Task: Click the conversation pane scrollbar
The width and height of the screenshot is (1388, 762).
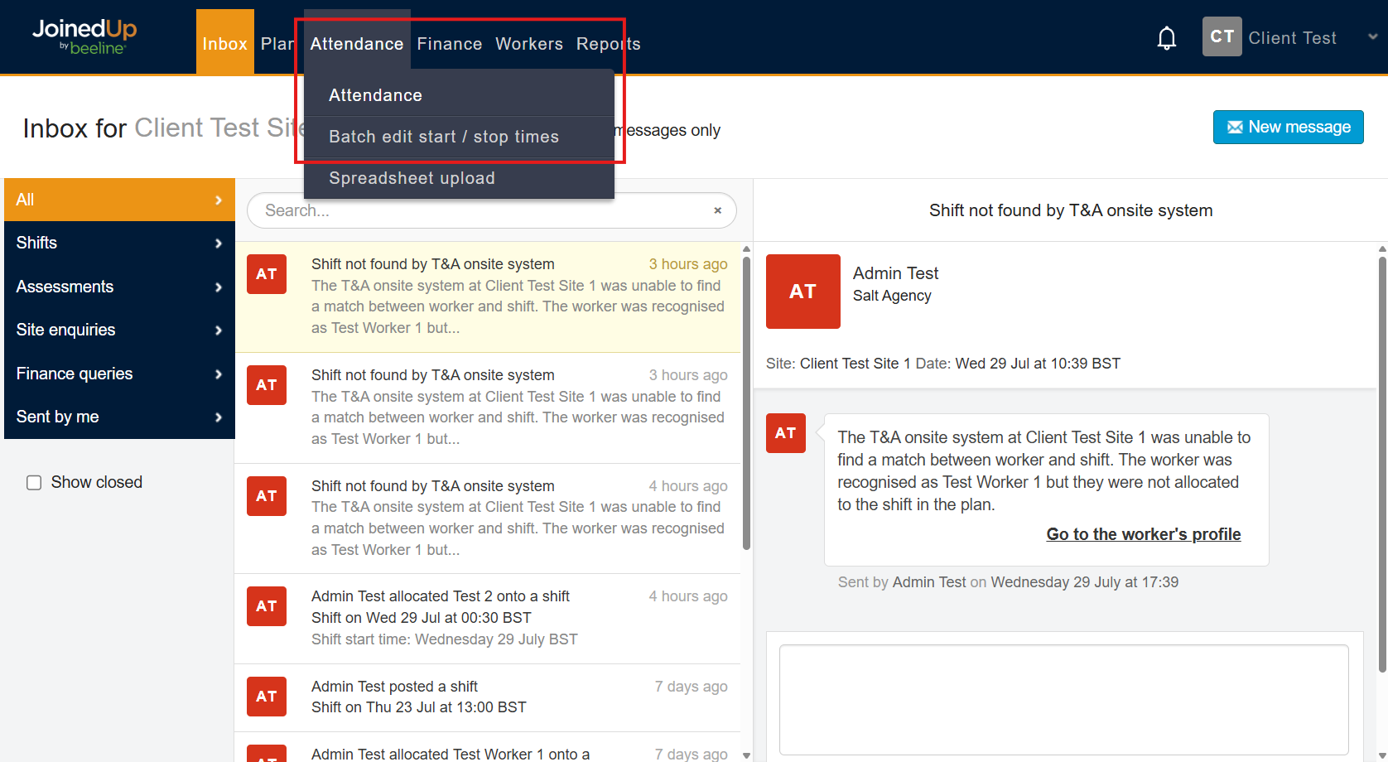Action: 1382,465
